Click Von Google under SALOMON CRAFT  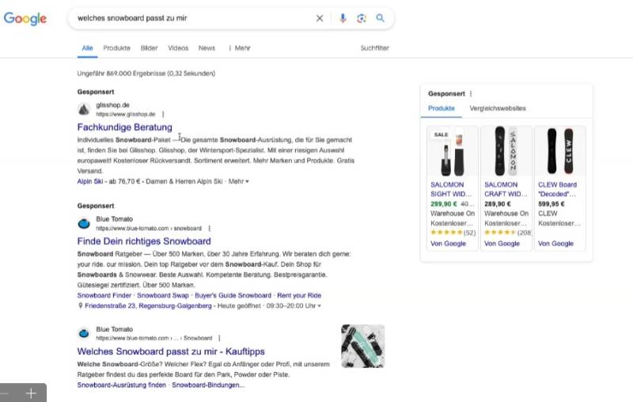502,244
